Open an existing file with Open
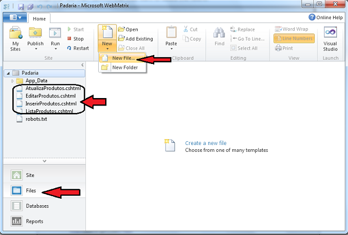The image size is (348, 235). click(x=128, y=29)
